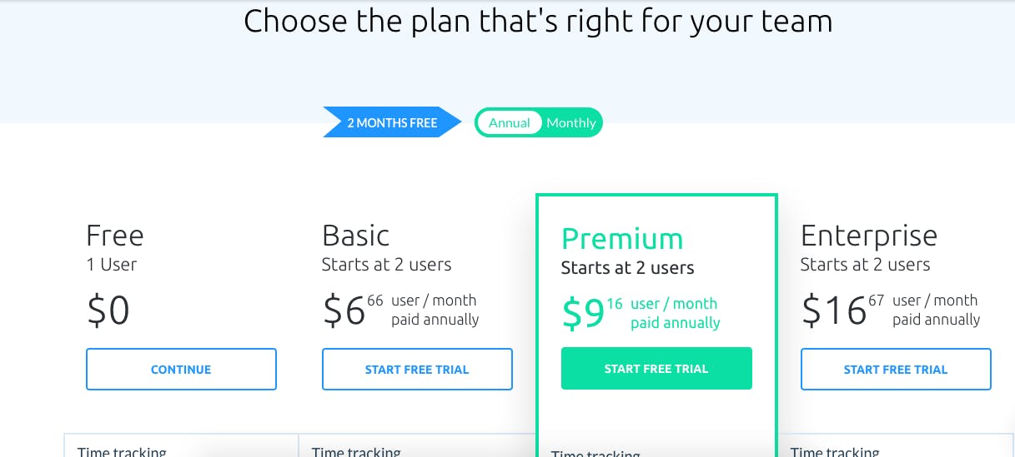Click the "Choose the plan" page heading
Image resolution: width=1015 pixels, height=457 pixels.
click(x=538, y=22)
